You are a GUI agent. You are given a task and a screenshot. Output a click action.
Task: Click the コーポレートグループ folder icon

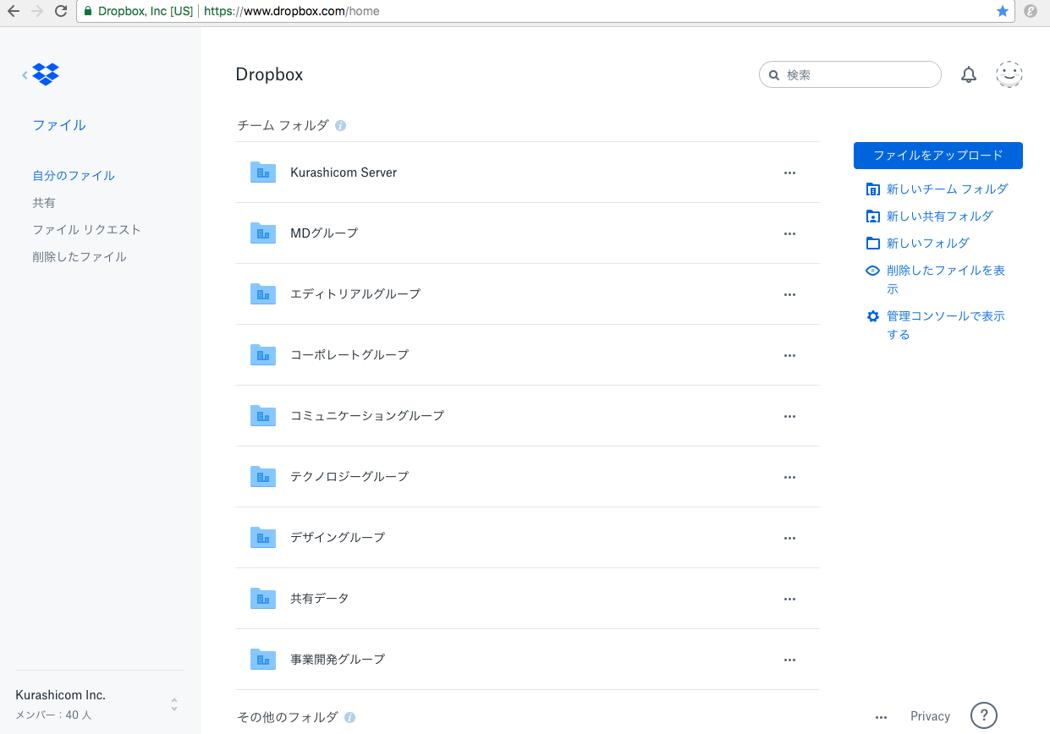[263, 354]
